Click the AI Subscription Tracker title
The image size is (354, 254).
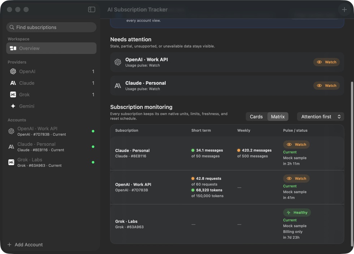137,9
